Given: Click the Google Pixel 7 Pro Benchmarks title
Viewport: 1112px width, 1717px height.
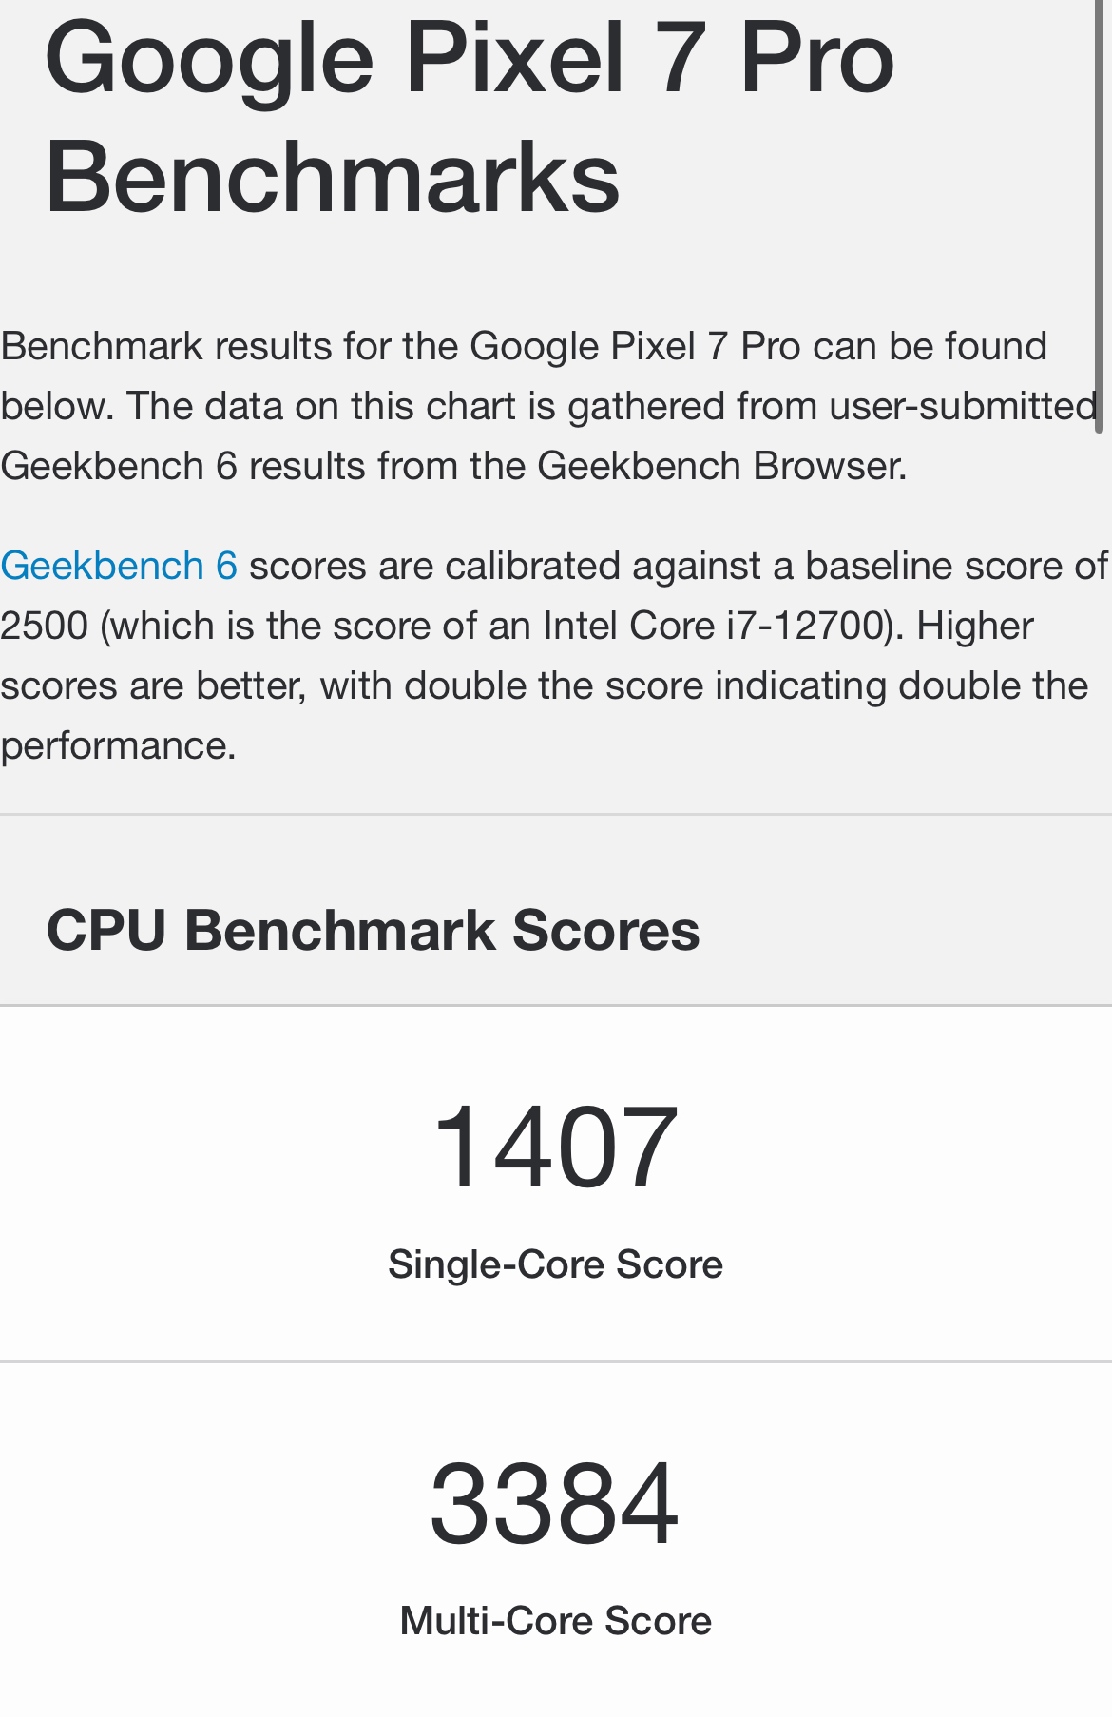Looking at the screenshot, I should pos(470,116).
